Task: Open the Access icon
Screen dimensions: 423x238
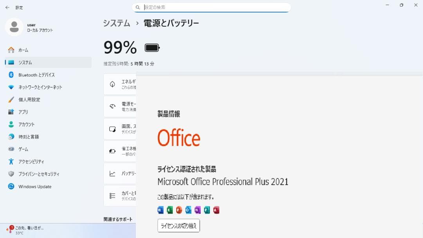Action: tap(217, 210)
